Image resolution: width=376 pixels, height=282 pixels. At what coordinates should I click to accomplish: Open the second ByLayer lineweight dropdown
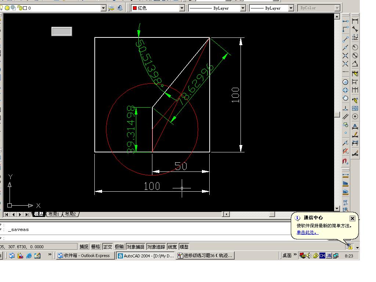pyautogui.click(x=291, y=8)
